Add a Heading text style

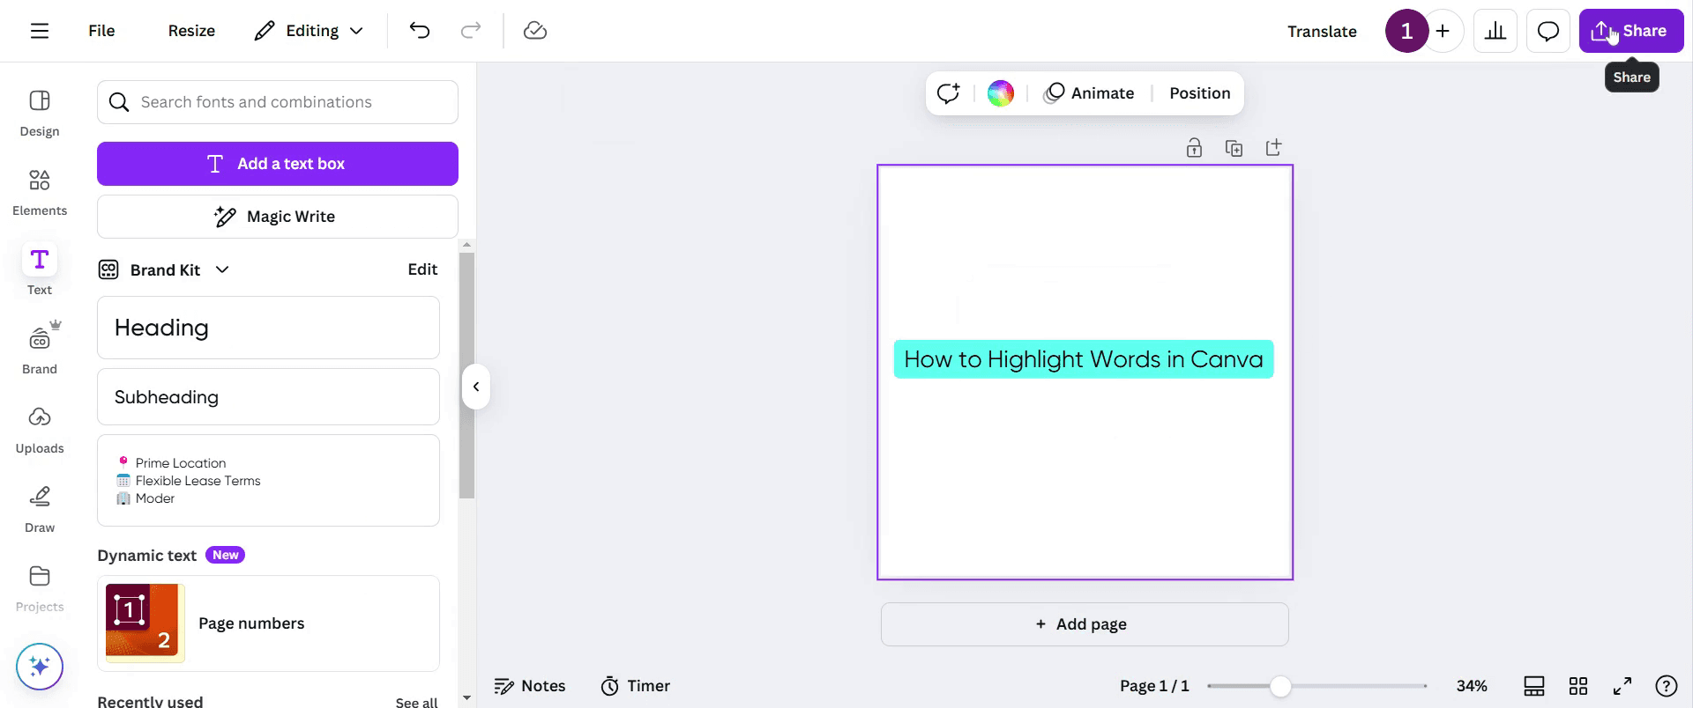268,328
